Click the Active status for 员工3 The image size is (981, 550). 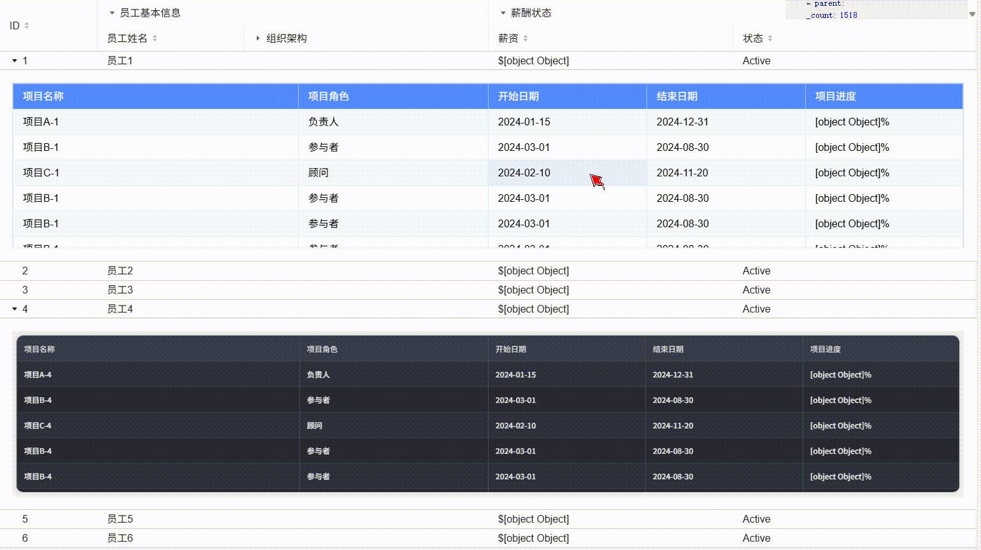pos(854,290)
